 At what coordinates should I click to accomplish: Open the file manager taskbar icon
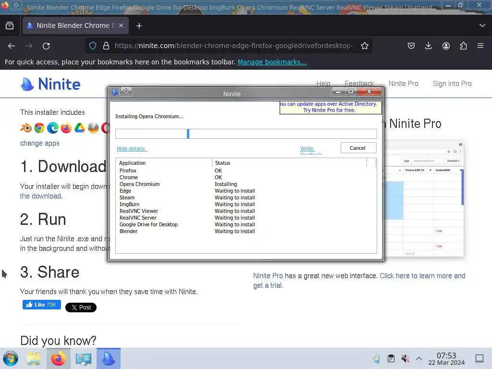(34, 358)
